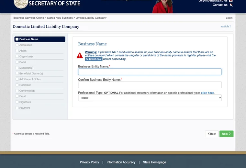246x168 pixels.
Task: Click the state seal logo
Action: coord(21,4)
